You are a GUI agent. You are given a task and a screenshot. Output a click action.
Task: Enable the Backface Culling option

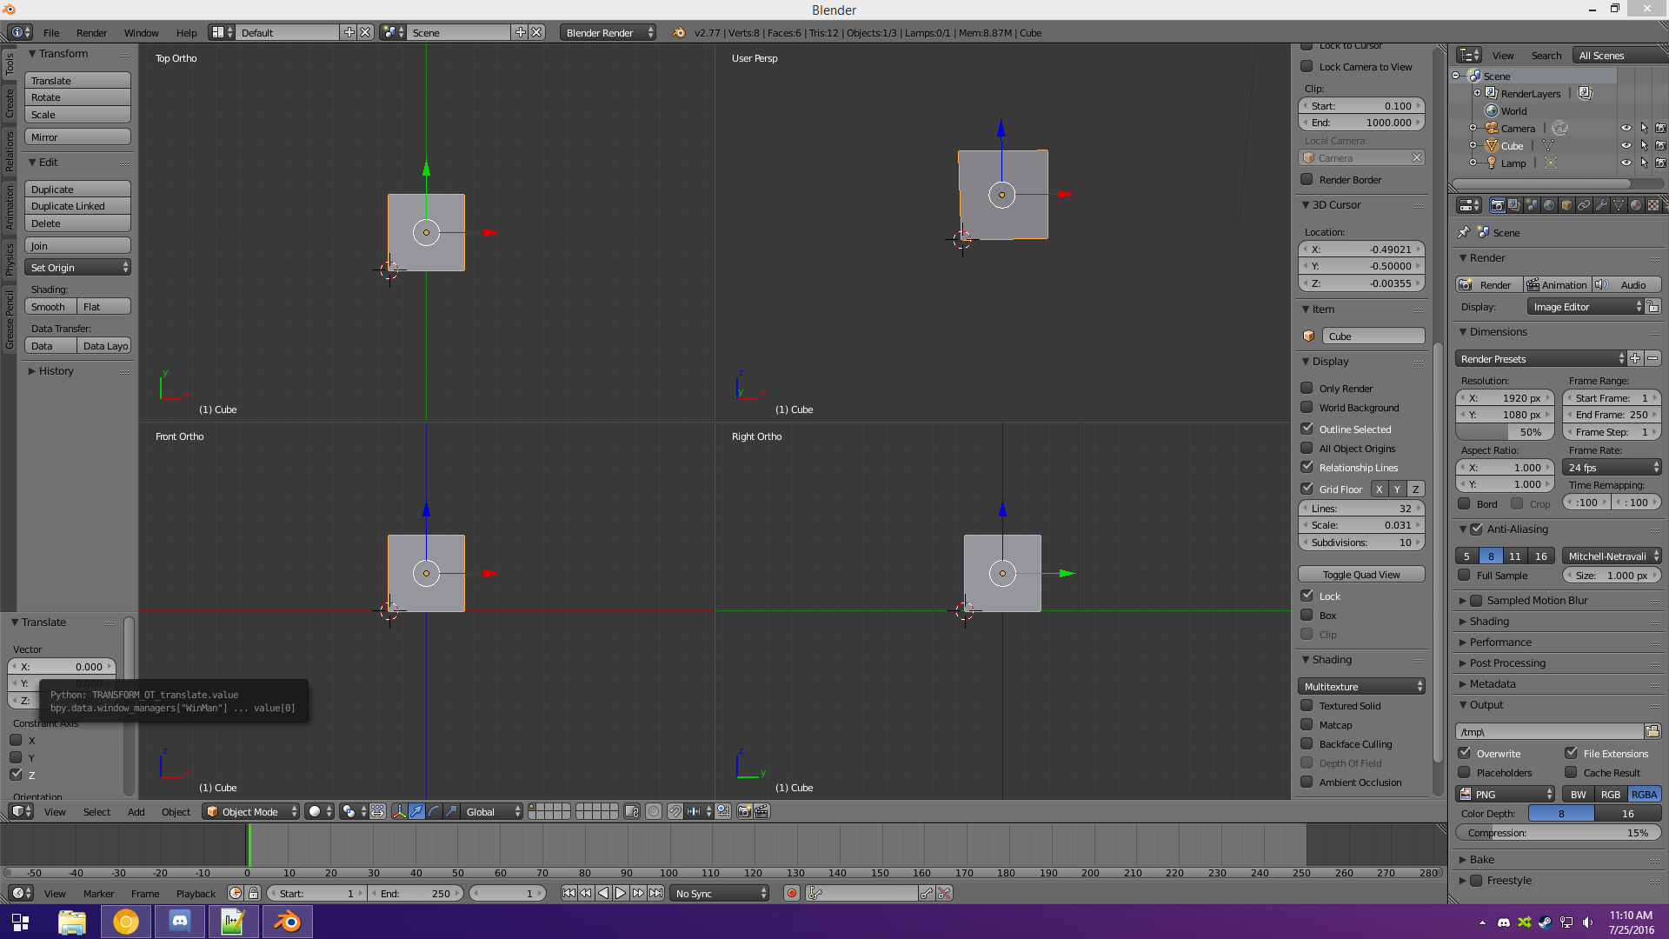coord(1307,743)
